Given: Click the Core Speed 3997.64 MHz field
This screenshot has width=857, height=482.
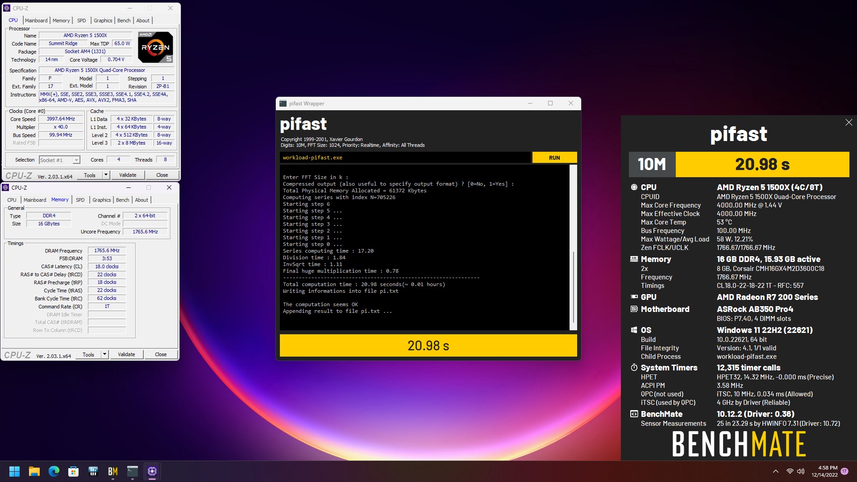Looking at the screenshot, I should pyautogui.click(x=61, y=119).
